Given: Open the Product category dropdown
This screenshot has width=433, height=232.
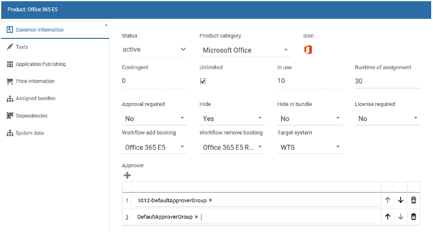Looking at the screenshot, I should 244,50.
